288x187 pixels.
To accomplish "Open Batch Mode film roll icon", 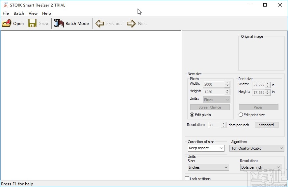I will [59, 23].
